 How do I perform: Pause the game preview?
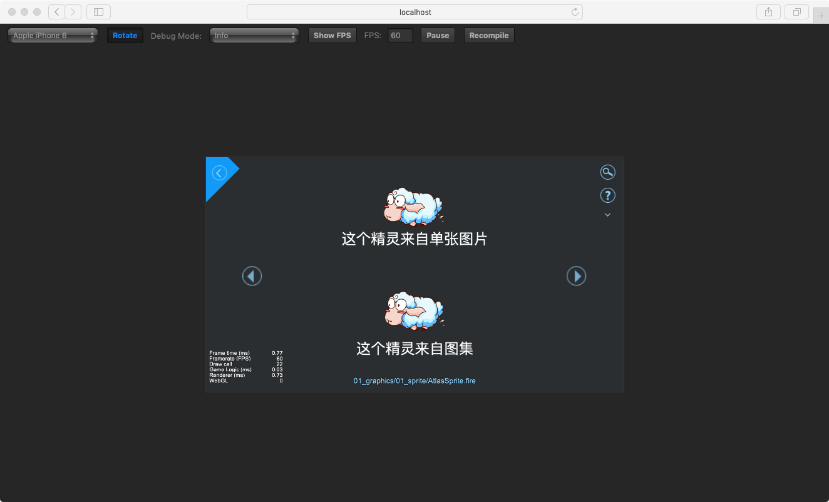click(x=438, y=36)
